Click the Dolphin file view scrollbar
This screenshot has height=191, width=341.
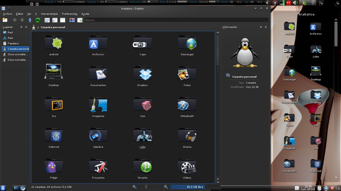[x=218, y=50]
